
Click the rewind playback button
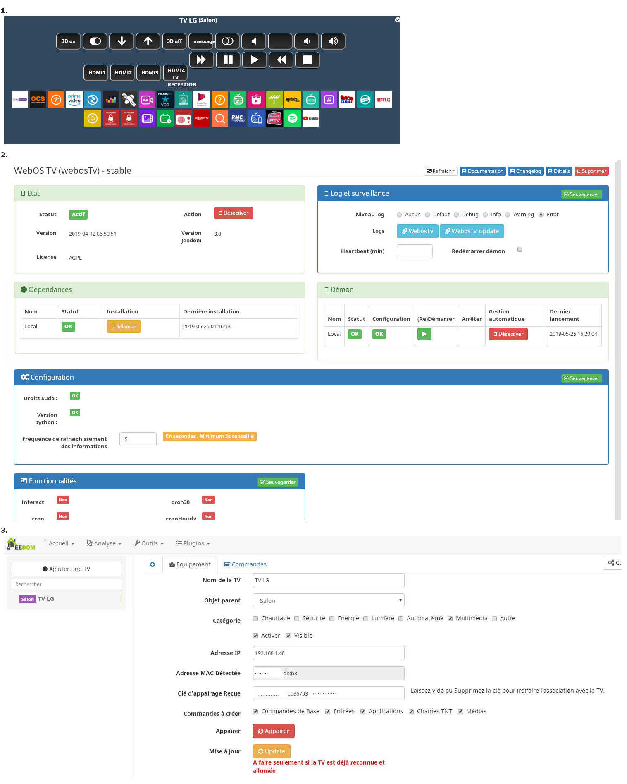[281, 60]
